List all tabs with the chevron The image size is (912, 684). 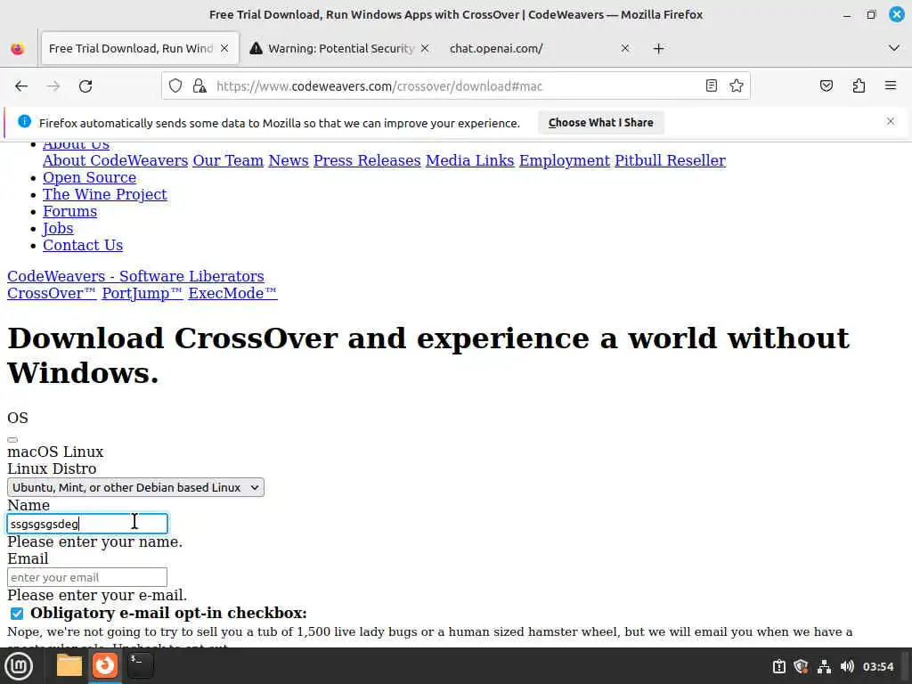(894, 48)
